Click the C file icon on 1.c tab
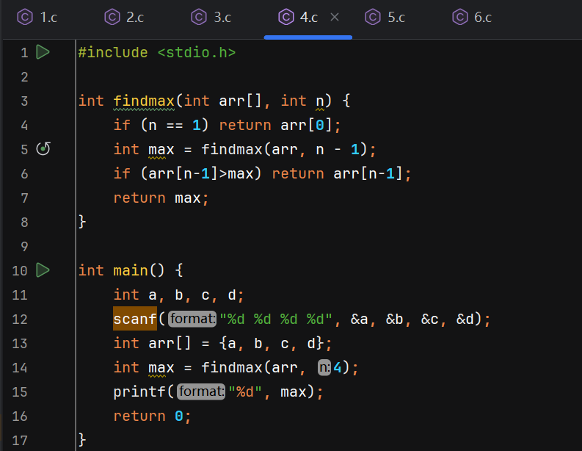This screenshot has width=582, height=451. tap(25, 17)
